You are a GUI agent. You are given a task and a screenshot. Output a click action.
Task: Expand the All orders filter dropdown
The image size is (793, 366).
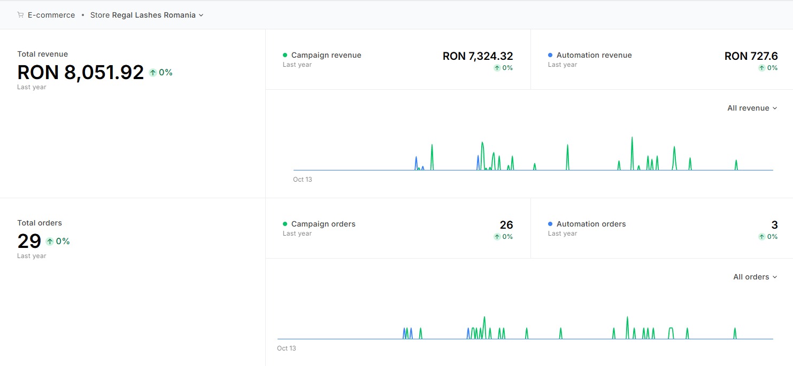click(754, 277)
